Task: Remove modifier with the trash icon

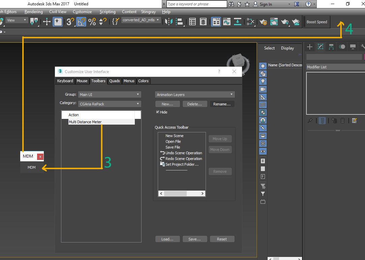Action: point(342,121)
